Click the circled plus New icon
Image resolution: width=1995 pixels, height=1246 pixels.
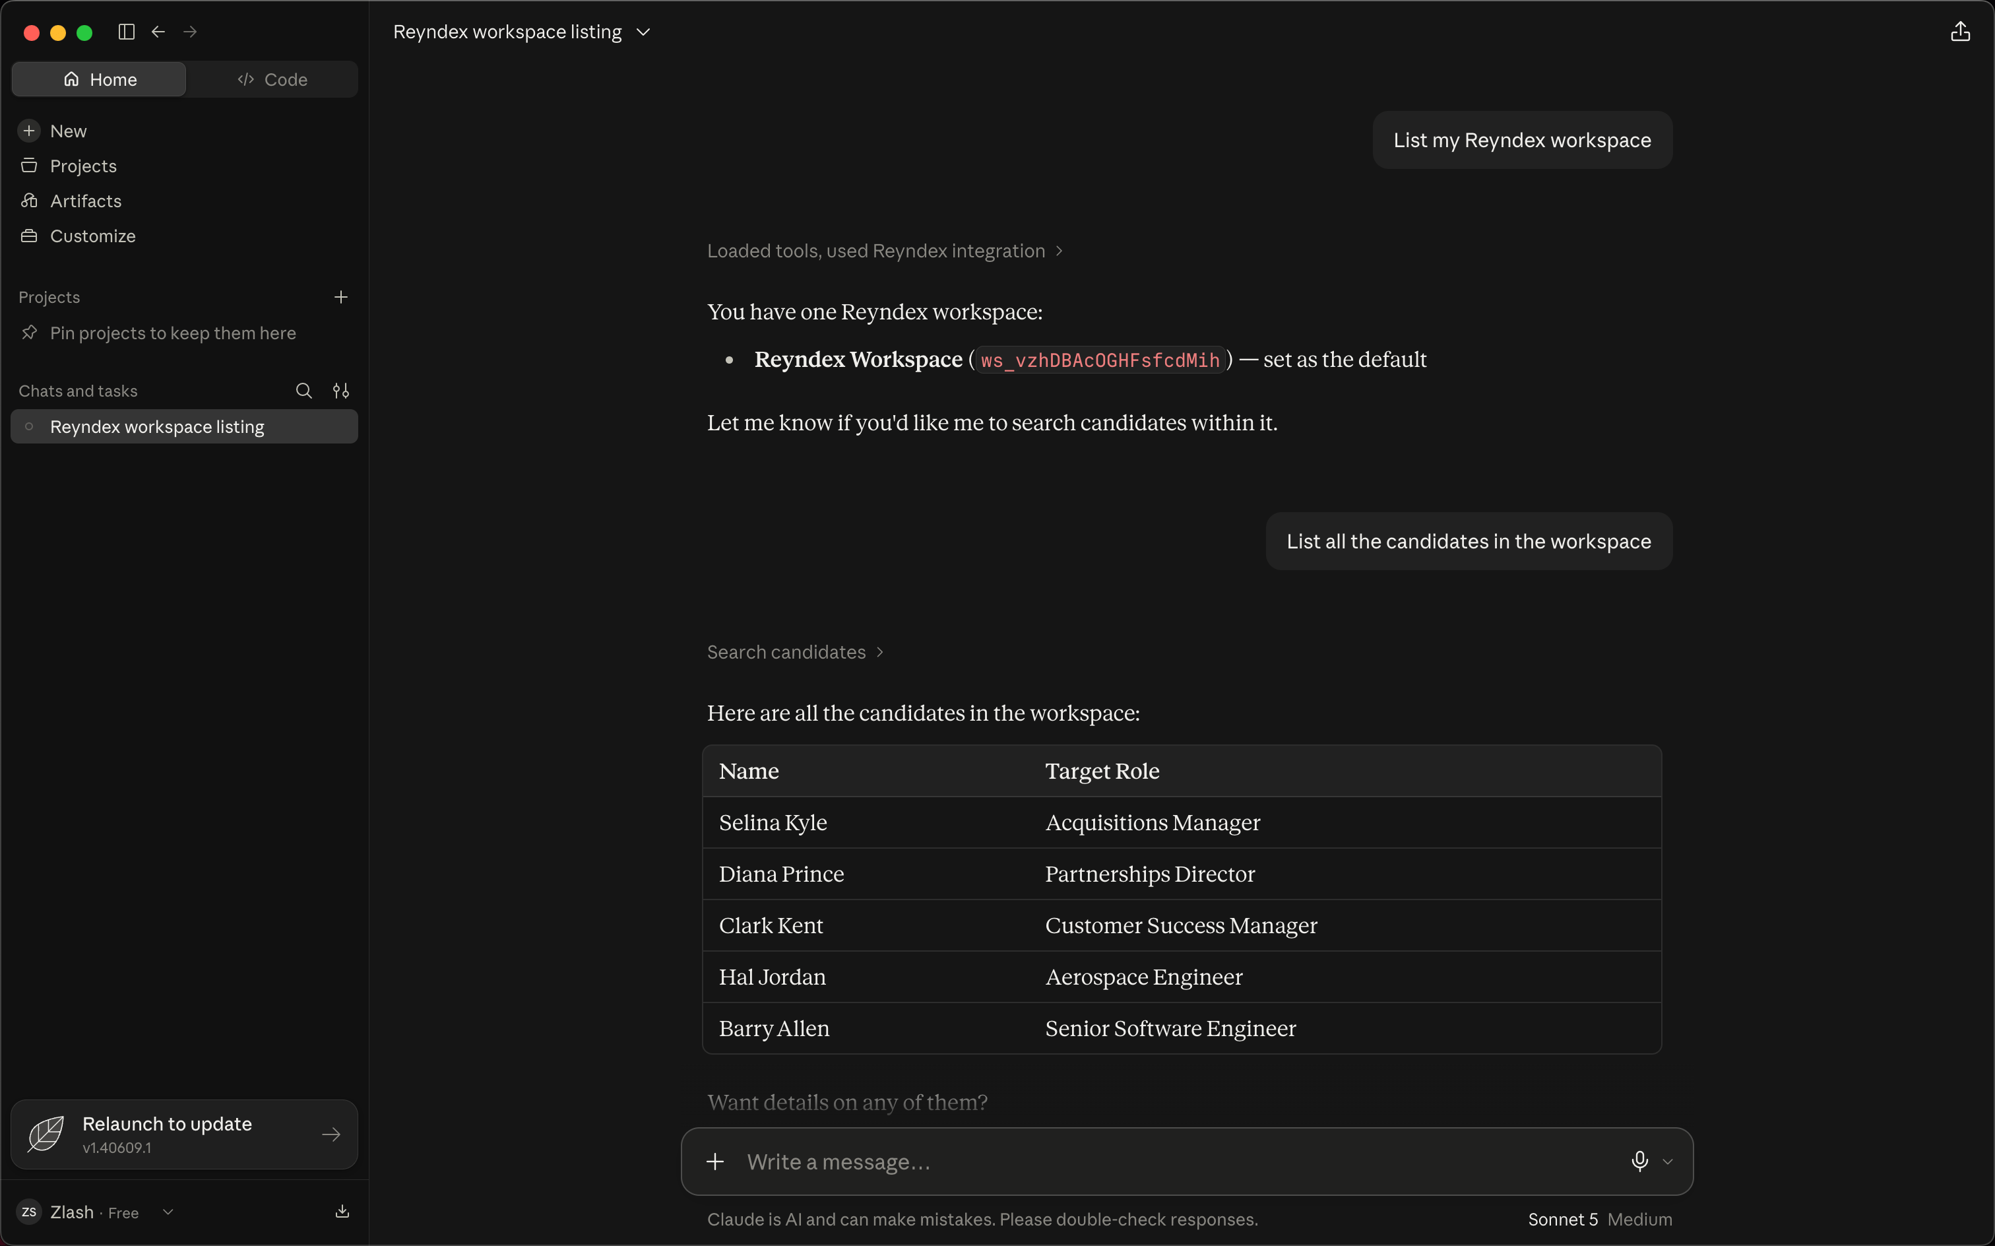coord(29,131)
